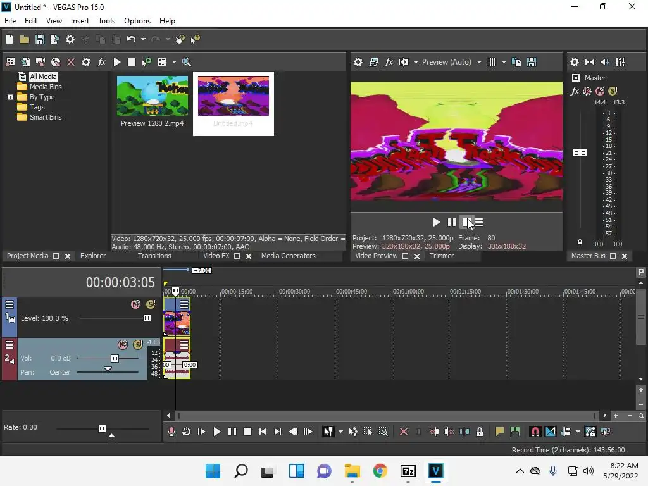Toggle Split Screen View in preview toolbar
The width and height of the screenshot is (648, 486).
(404, 62)
